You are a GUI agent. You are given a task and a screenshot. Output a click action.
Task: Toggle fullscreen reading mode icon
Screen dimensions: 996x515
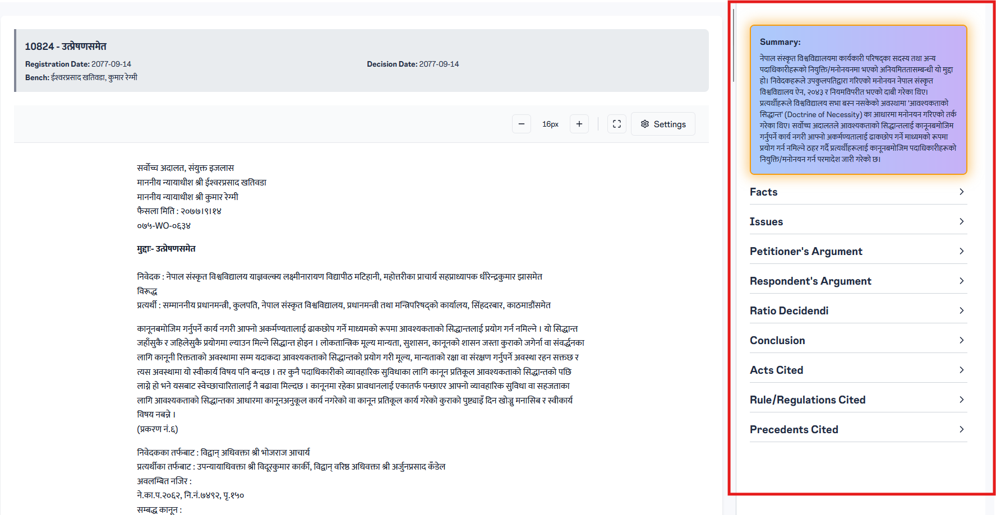616,124
